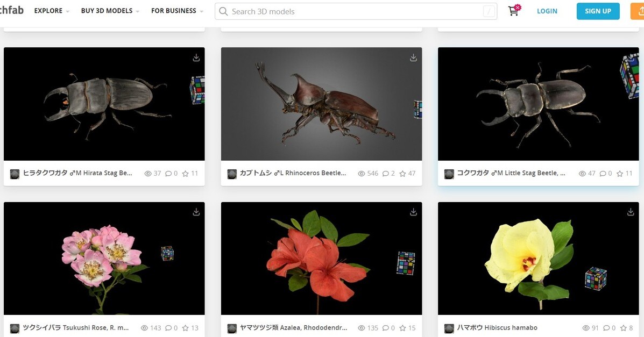Click author avatar on Hibiscus hamabo card

449,328
